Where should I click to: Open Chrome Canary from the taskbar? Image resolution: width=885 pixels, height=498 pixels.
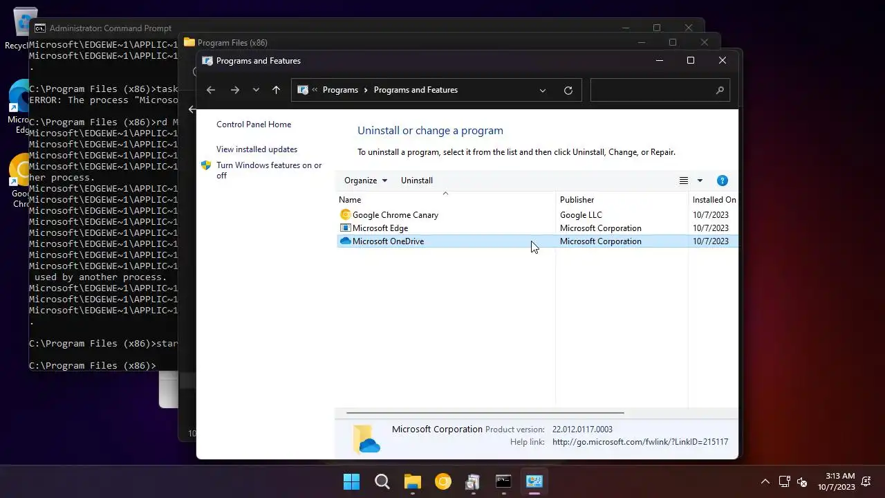pos(443,481)
